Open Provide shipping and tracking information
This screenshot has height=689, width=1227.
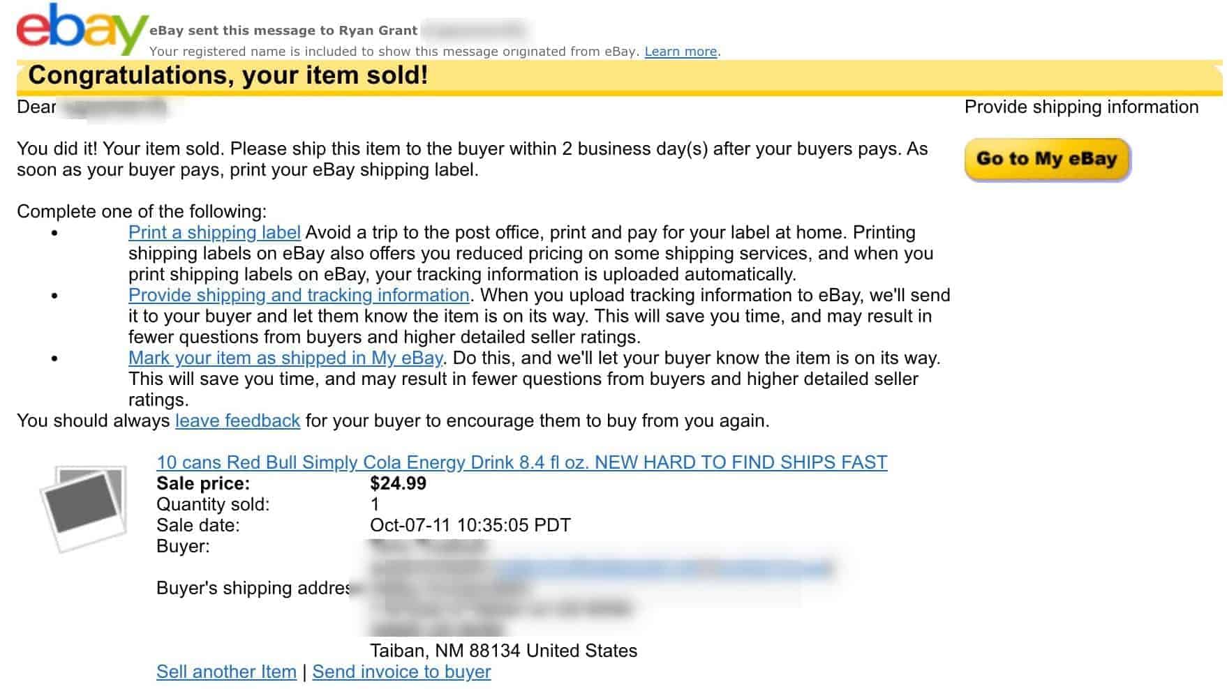pos(297,295)
